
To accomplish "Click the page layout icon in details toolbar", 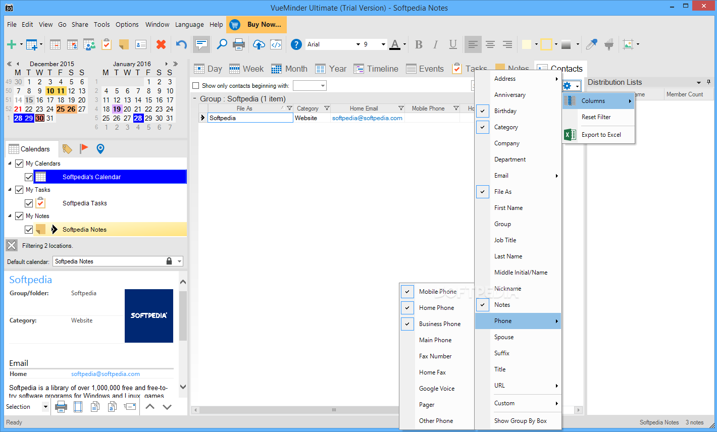I will 78,407.
